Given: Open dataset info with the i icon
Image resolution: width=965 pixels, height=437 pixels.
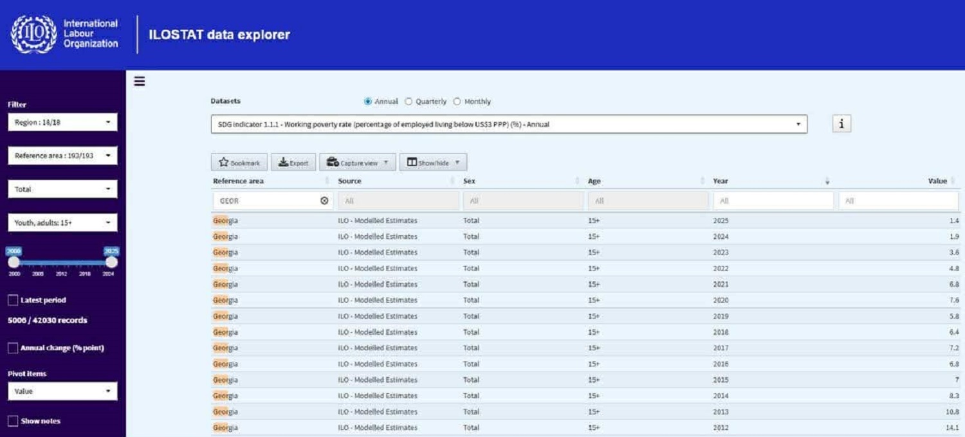Looking at the screenshot, I should [841, 124].
